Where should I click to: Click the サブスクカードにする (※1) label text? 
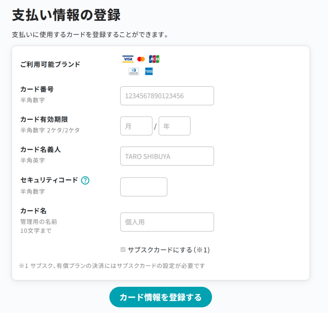pyautogui.click(x=169, y=250)
